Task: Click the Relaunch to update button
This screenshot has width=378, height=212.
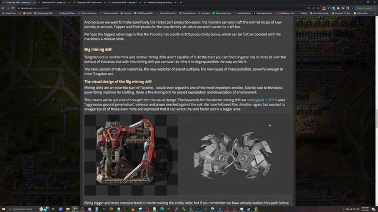Action: pos(365,8)
